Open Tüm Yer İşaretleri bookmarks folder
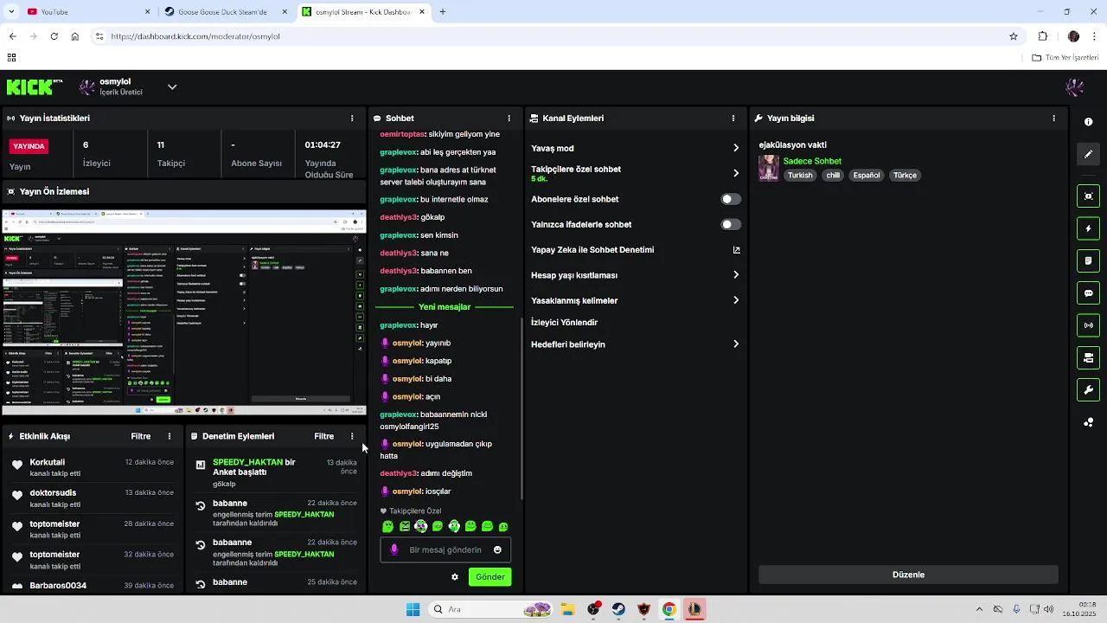Image resolution: width=1107 pixels, height=623 pixels. 1065,58
